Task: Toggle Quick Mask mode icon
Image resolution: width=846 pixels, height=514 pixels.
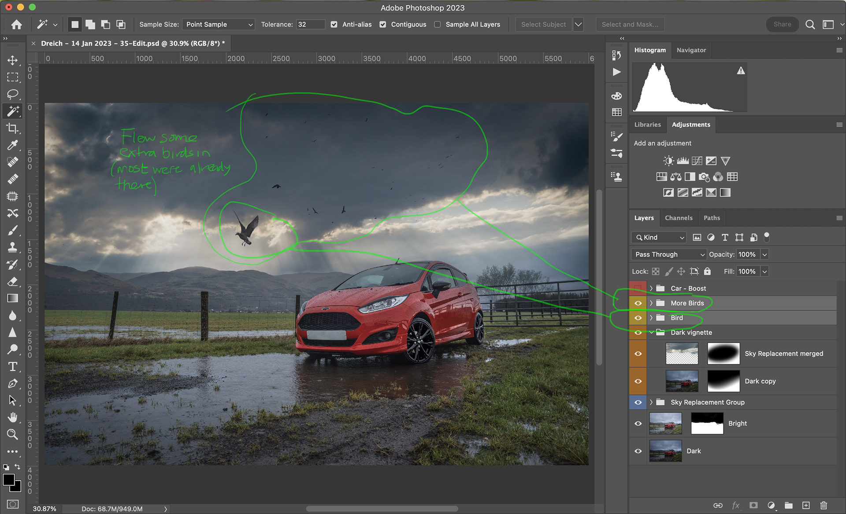Action: [x=13, y=504]
